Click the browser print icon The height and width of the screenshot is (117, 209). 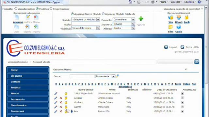coord(153,2)
